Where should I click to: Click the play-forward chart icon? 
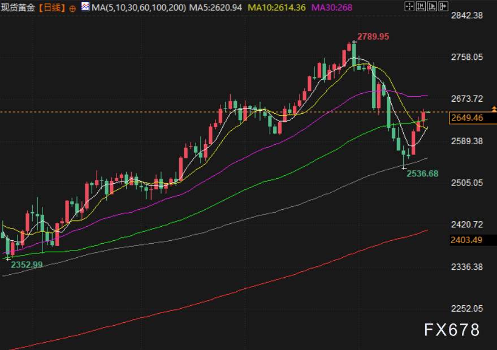click(x=433, y=7)
